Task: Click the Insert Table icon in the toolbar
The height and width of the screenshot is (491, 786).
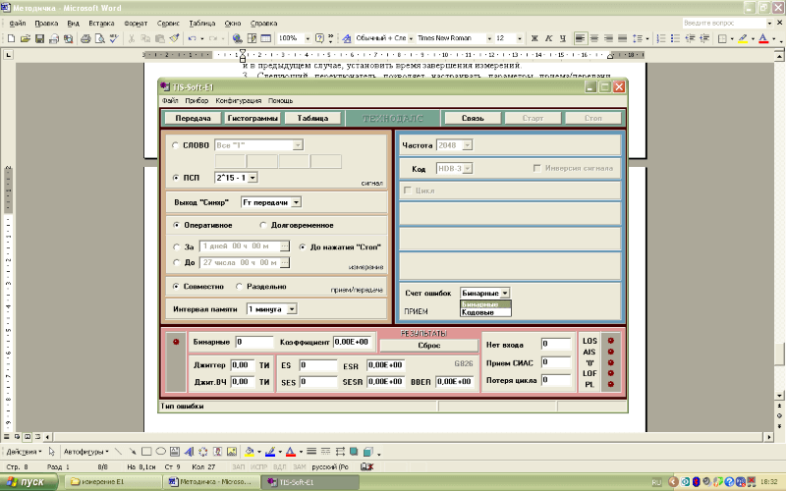Action: pyautogui.click(x=266, y=38)
